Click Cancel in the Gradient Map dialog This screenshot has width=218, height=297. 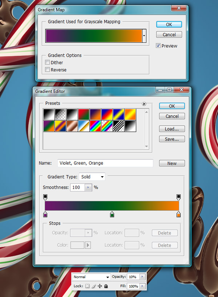point(169,35)
